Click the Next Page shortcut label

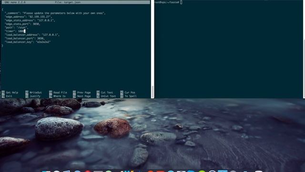tap(84, 96)
